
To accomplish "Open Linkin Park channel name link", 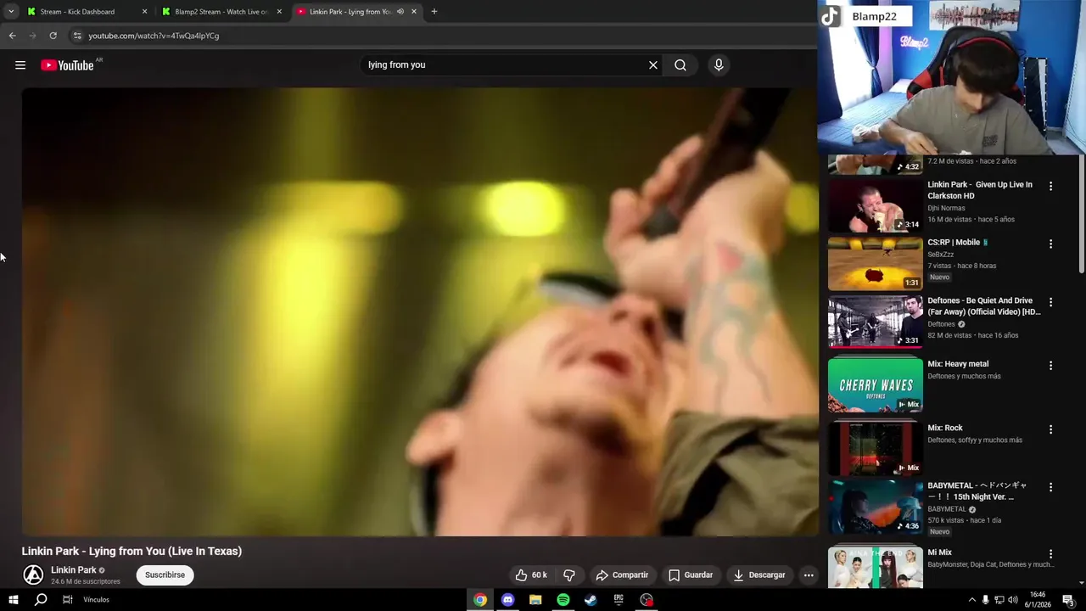I will coord(74,570).
